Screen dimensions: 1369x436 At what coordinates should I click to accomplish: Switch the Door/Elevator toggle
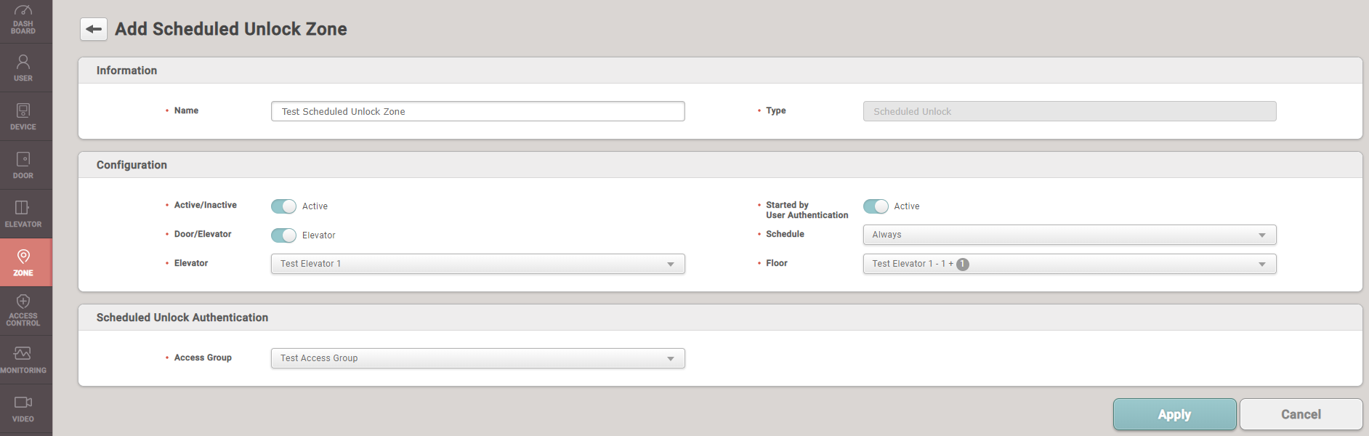pos(283,235)
